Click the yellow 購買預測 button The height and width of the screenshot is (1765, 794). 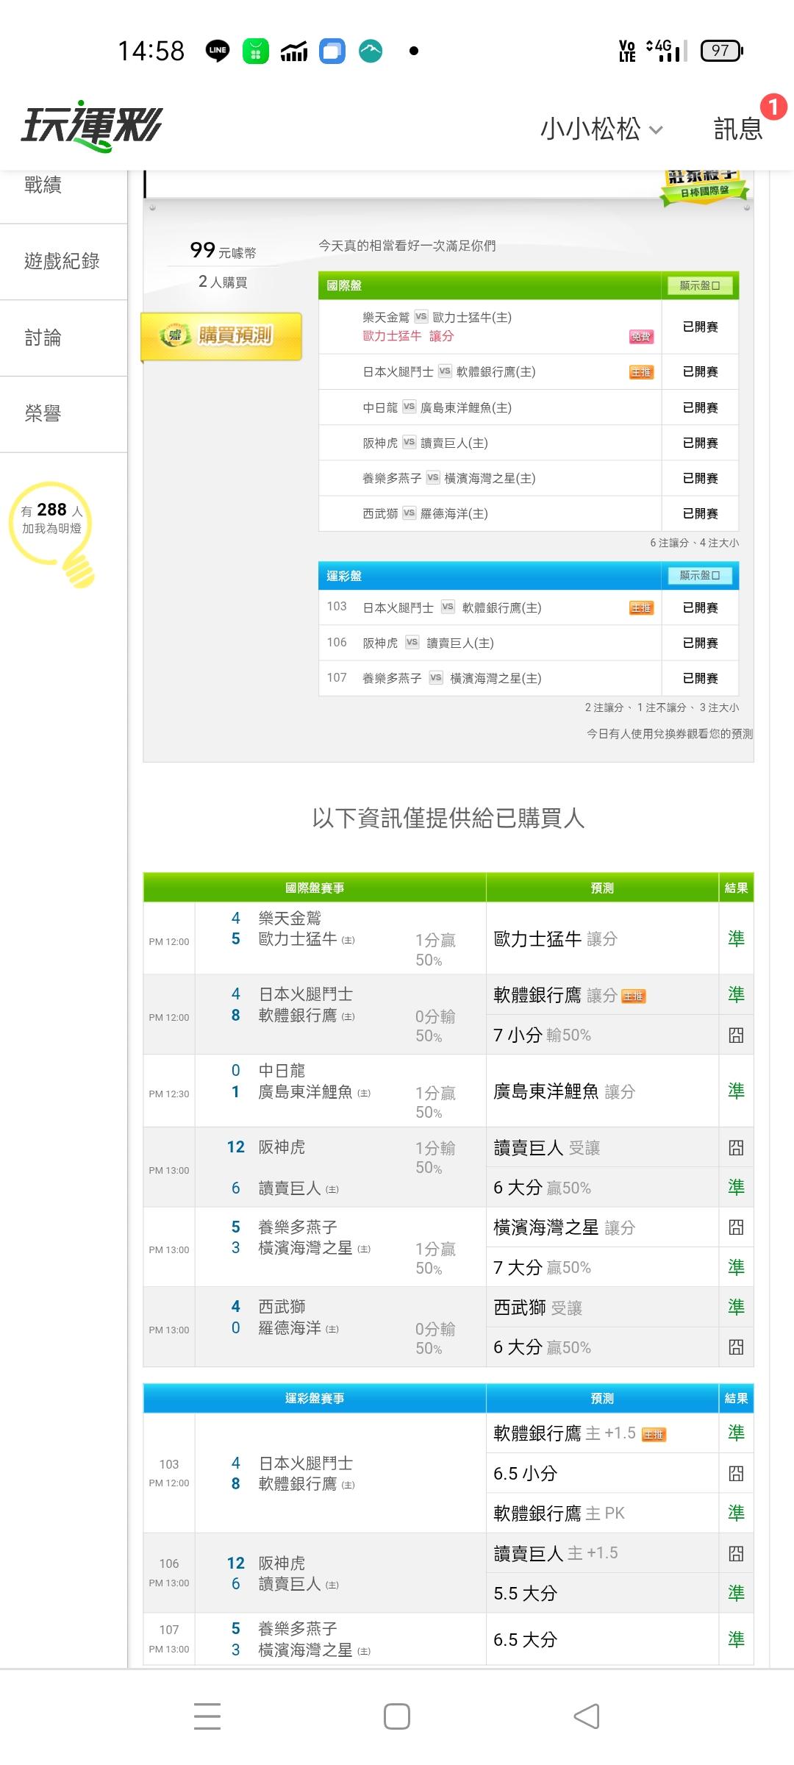(x=221, y=336)
